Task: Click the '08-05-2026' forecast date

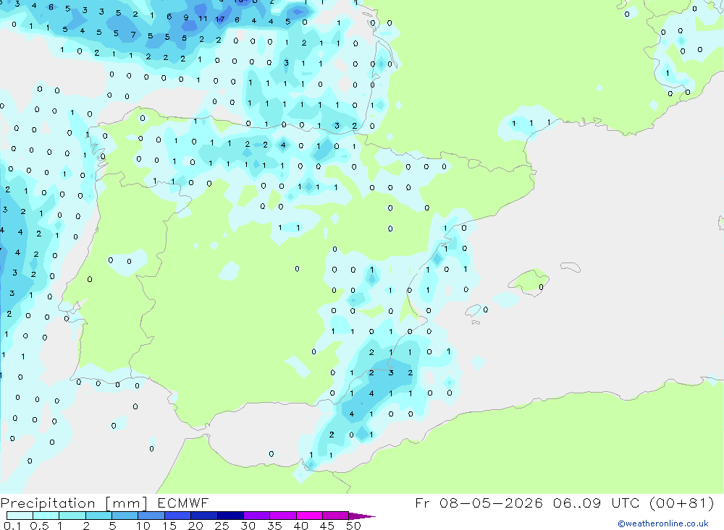Action: point(492,503)
